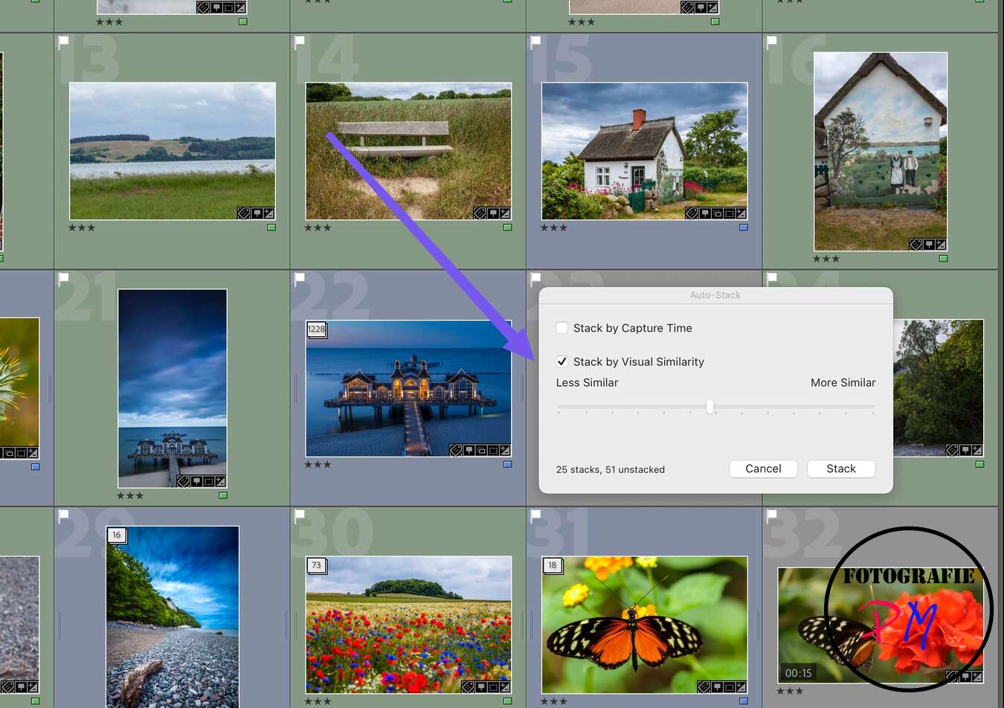Expand the 16-image stack on beach photo 29

[117, 535]
